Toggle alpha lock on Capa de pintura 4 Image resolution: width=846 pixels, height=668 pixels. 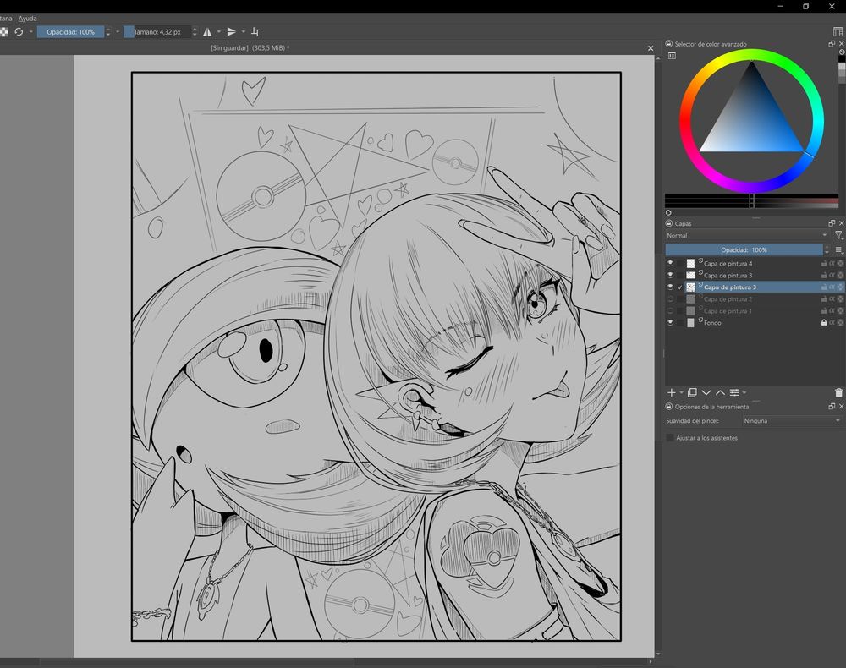(840, 264)
